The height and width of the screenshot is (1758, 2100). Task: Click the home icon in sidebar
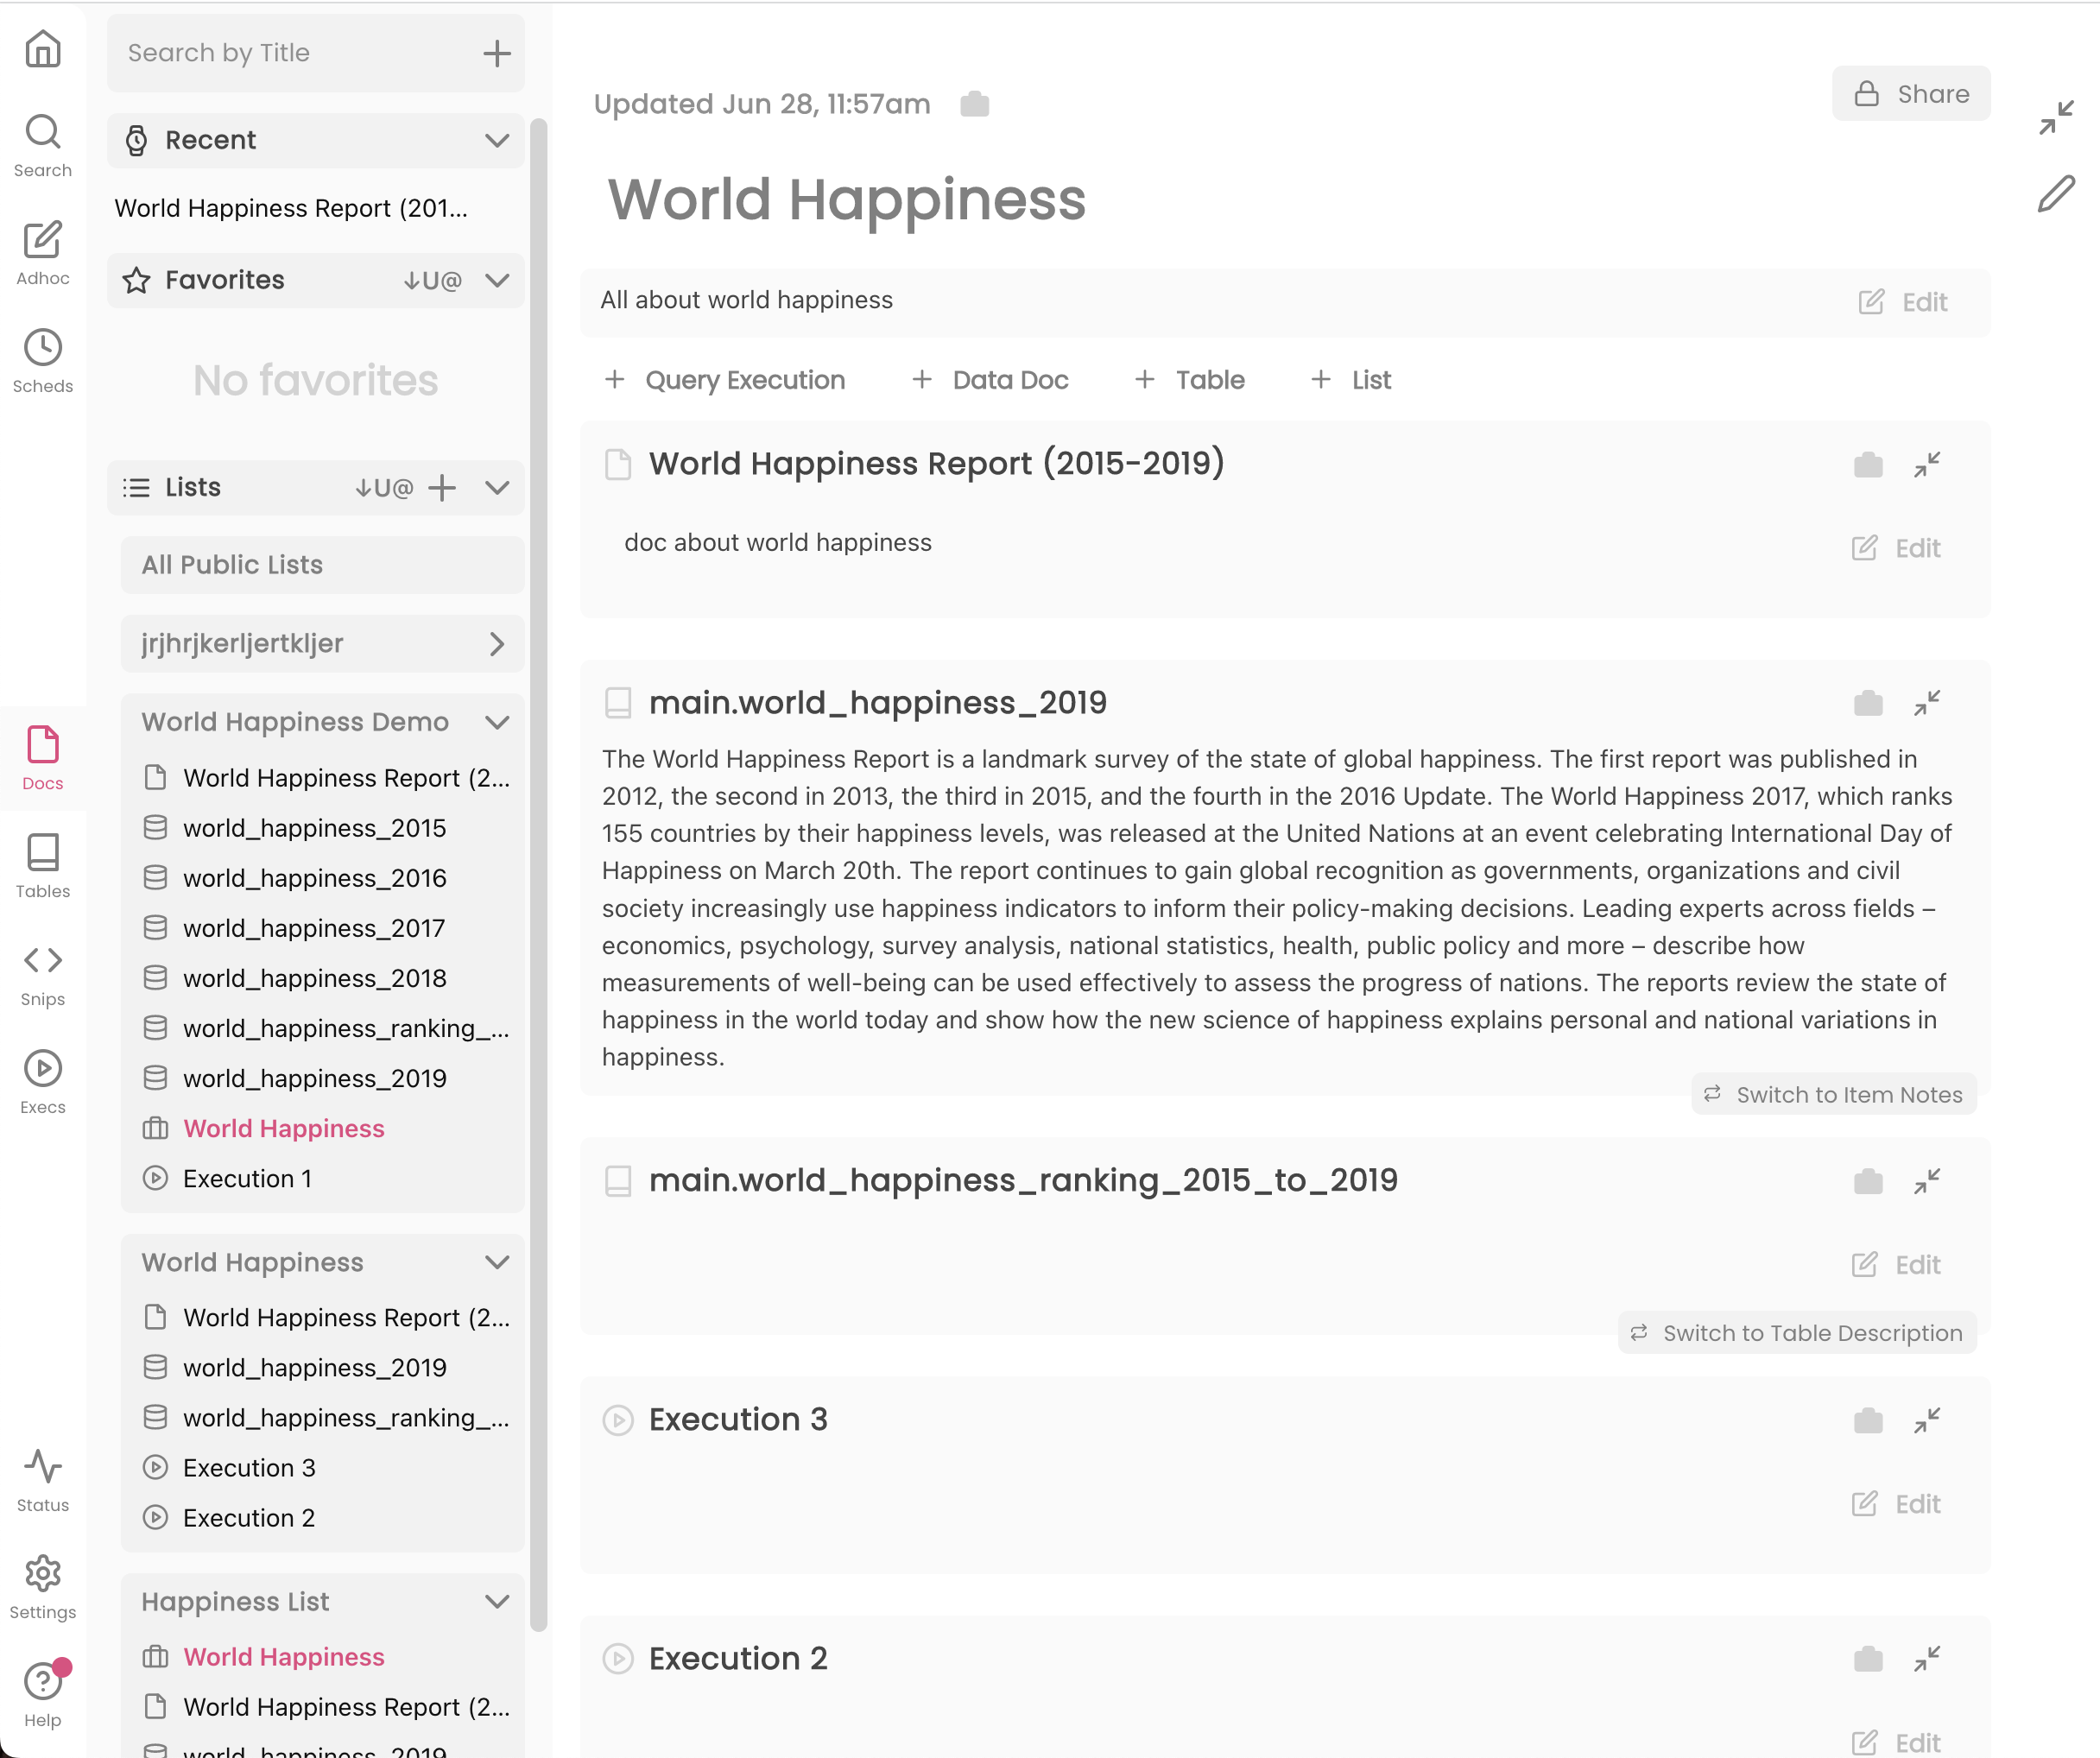42,49
